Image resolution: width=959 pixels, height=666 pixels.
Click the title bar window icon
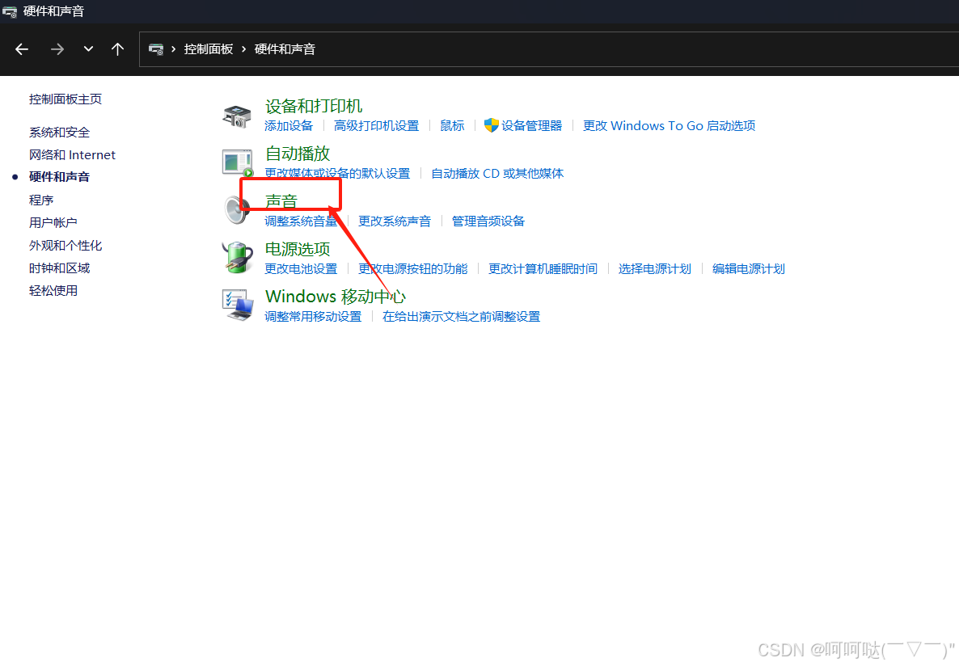[10, 11]
